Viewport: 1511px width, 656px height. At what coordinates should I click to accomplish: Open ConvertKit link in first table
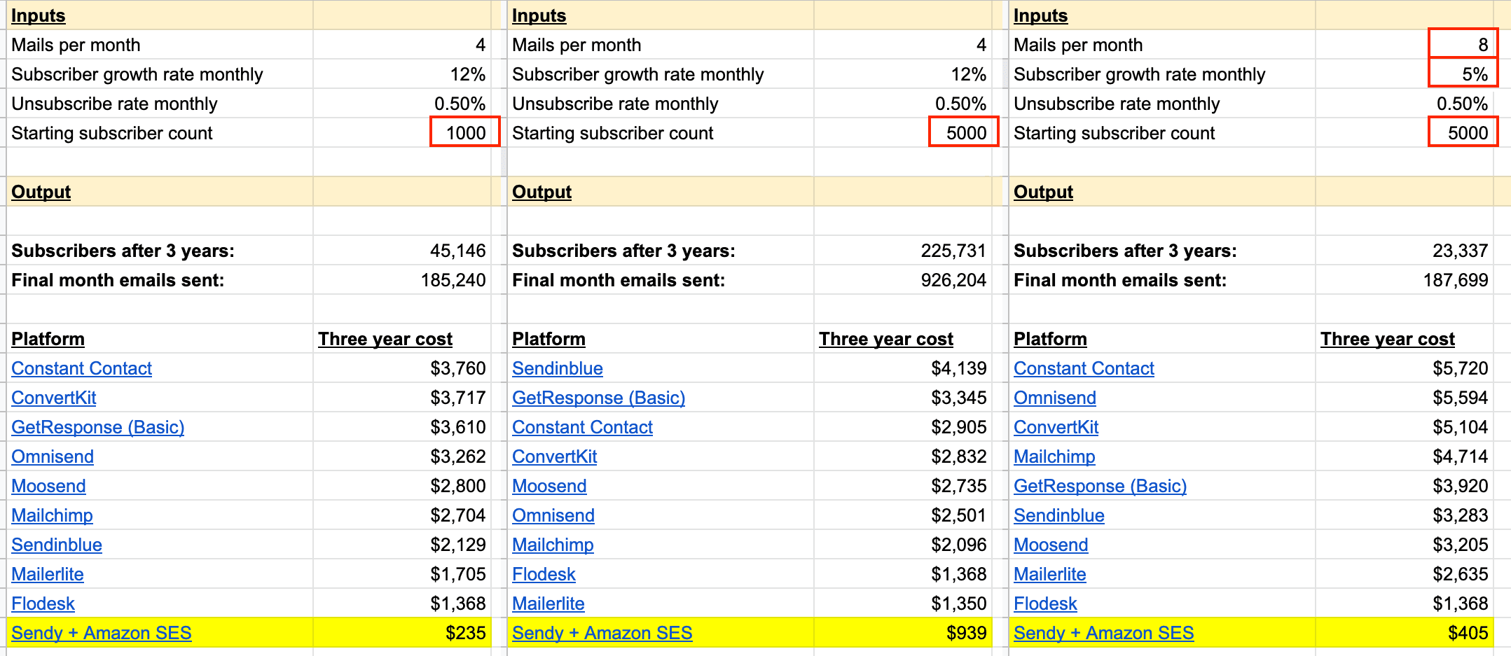[53, 398]
